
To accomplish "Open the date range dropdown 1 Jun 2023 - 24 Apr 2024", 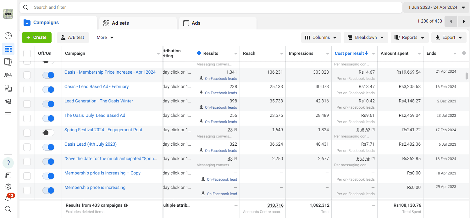I will (436, 8).
